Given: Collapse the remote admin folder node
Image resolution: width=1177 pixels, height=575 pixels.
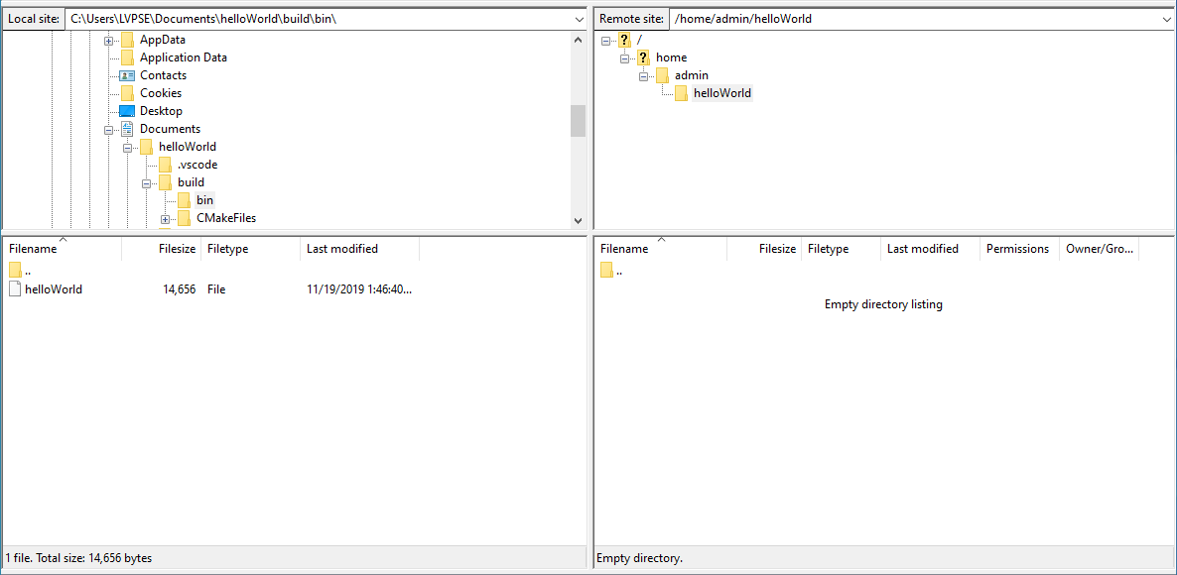Looking at the screenshot, I should (x=643, y=75).
